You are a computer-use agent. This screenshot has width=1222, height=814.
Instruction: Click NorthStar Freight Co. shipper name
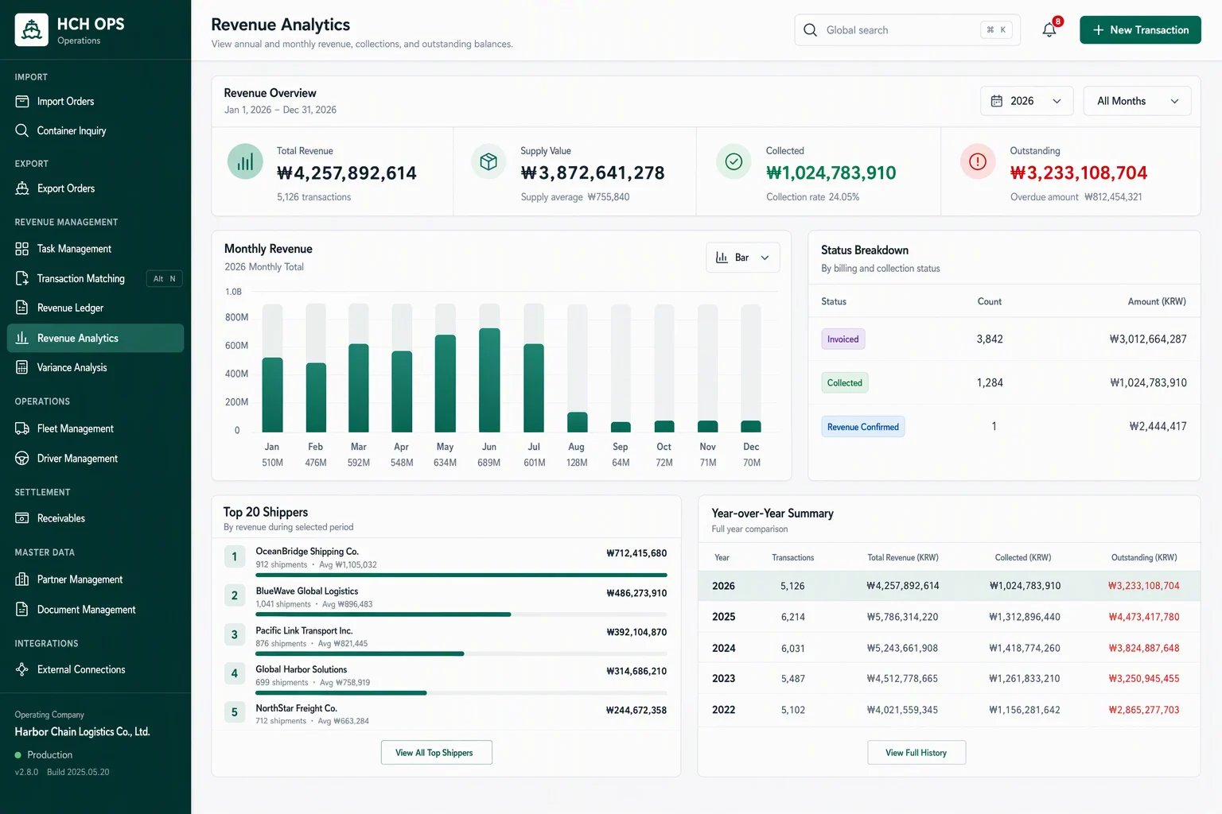coord(296,708)
